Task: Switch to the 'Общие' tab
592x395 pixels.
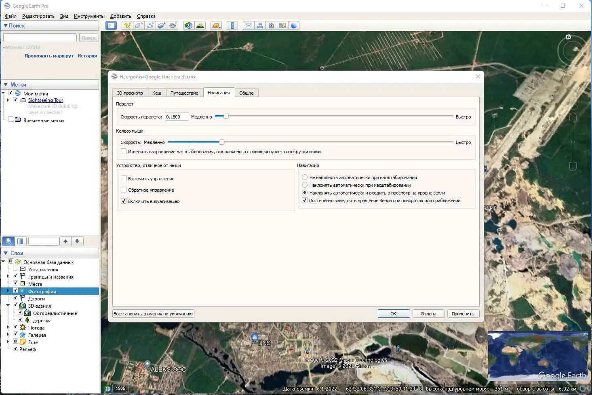Action: (x=246, y=93)
